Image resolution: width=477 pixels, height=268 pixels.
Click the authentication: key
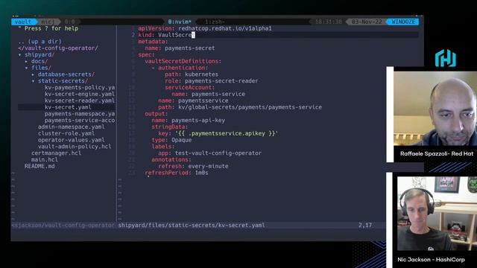[x=183, y=68]
